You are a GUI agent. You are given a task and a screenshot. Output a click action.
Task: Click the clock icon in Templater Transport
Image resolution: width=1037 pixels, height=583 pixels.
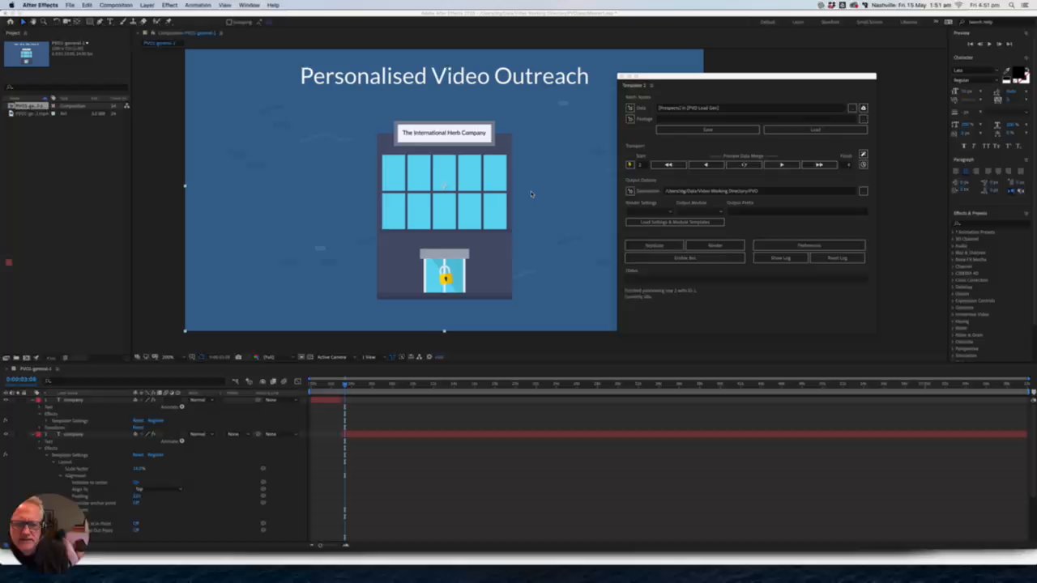(x=863, y=164)
